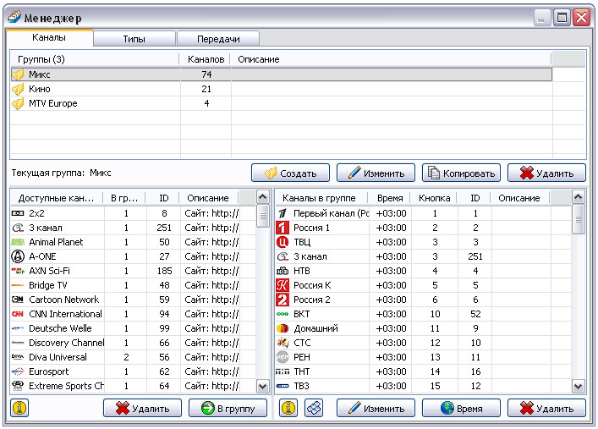Click the Extreme Sports channel logo

[18, 386]
